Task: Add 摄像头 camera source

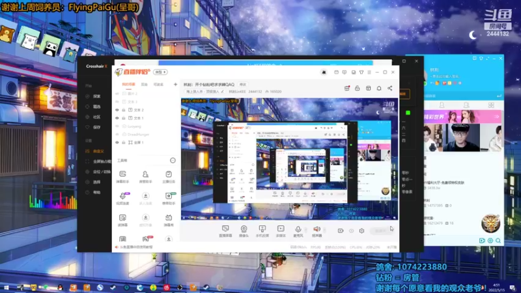Action: pos(244,229)
